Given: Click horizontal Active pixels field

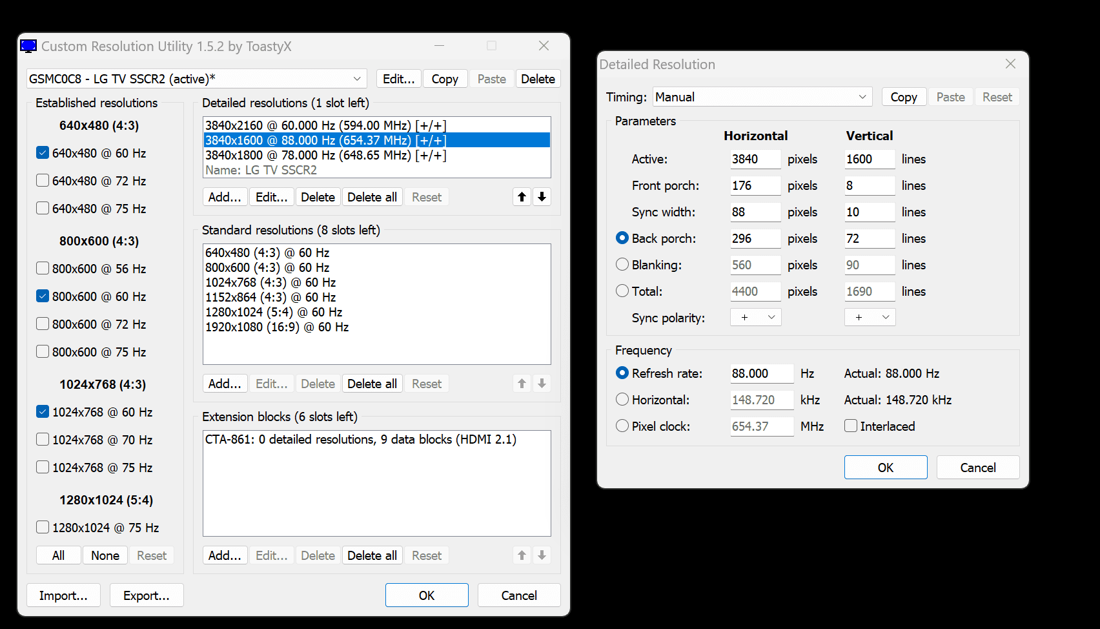Looking at the screenshot, I should pyautogui.click(x=755, y=159).
